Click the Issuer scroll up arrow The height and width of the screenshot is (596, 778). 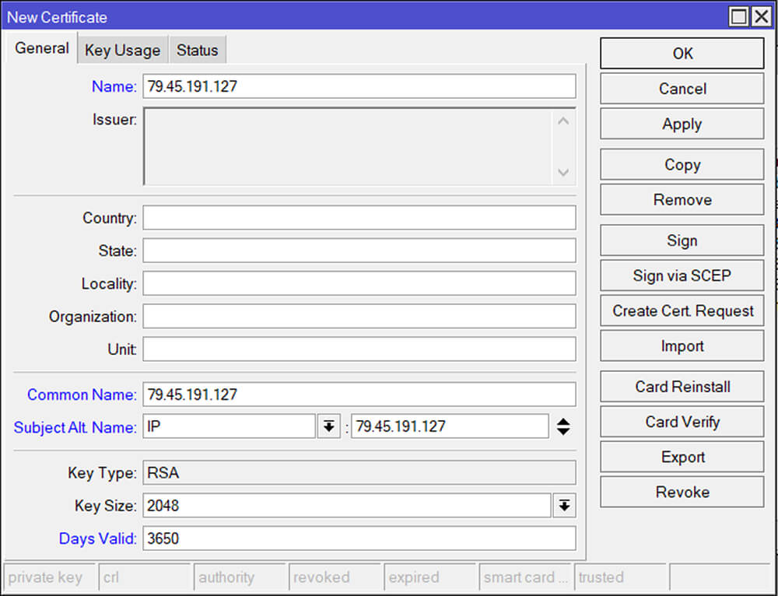pyautogui.click(x=563, y=121)
